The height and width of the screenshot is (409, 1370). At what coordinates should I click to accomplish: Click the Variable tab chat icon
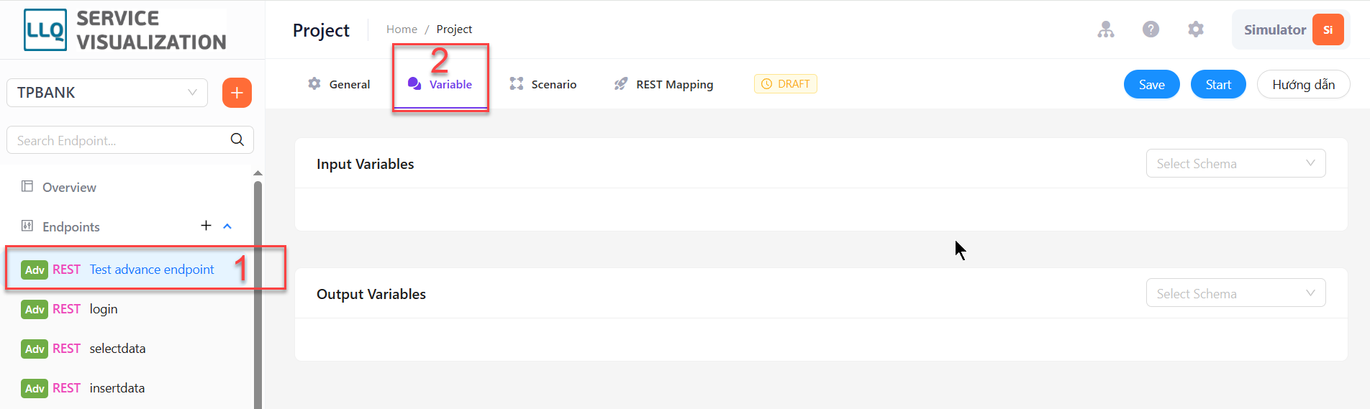tap(414, 83)
